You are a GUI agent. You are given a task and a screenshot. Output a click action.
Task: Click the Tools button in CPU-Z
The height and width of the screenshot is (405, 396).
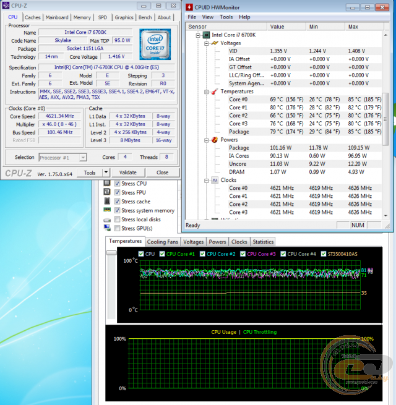pos(90,173)
